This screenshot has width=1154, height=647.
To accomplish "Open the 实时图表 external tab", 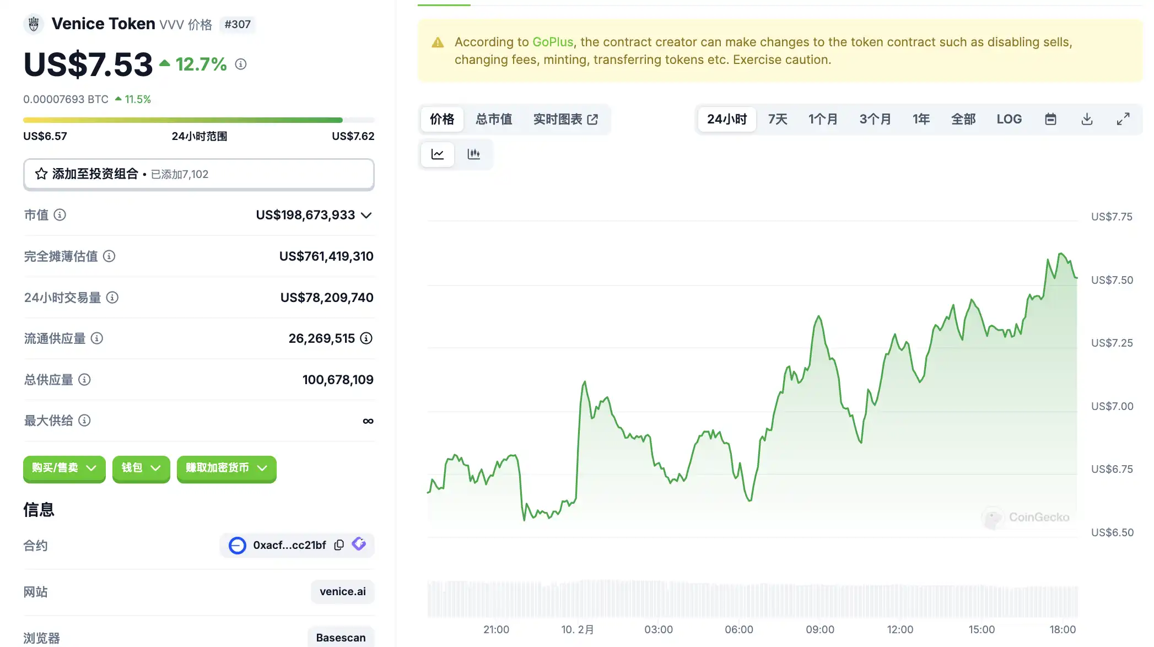I will pos(565,119).
